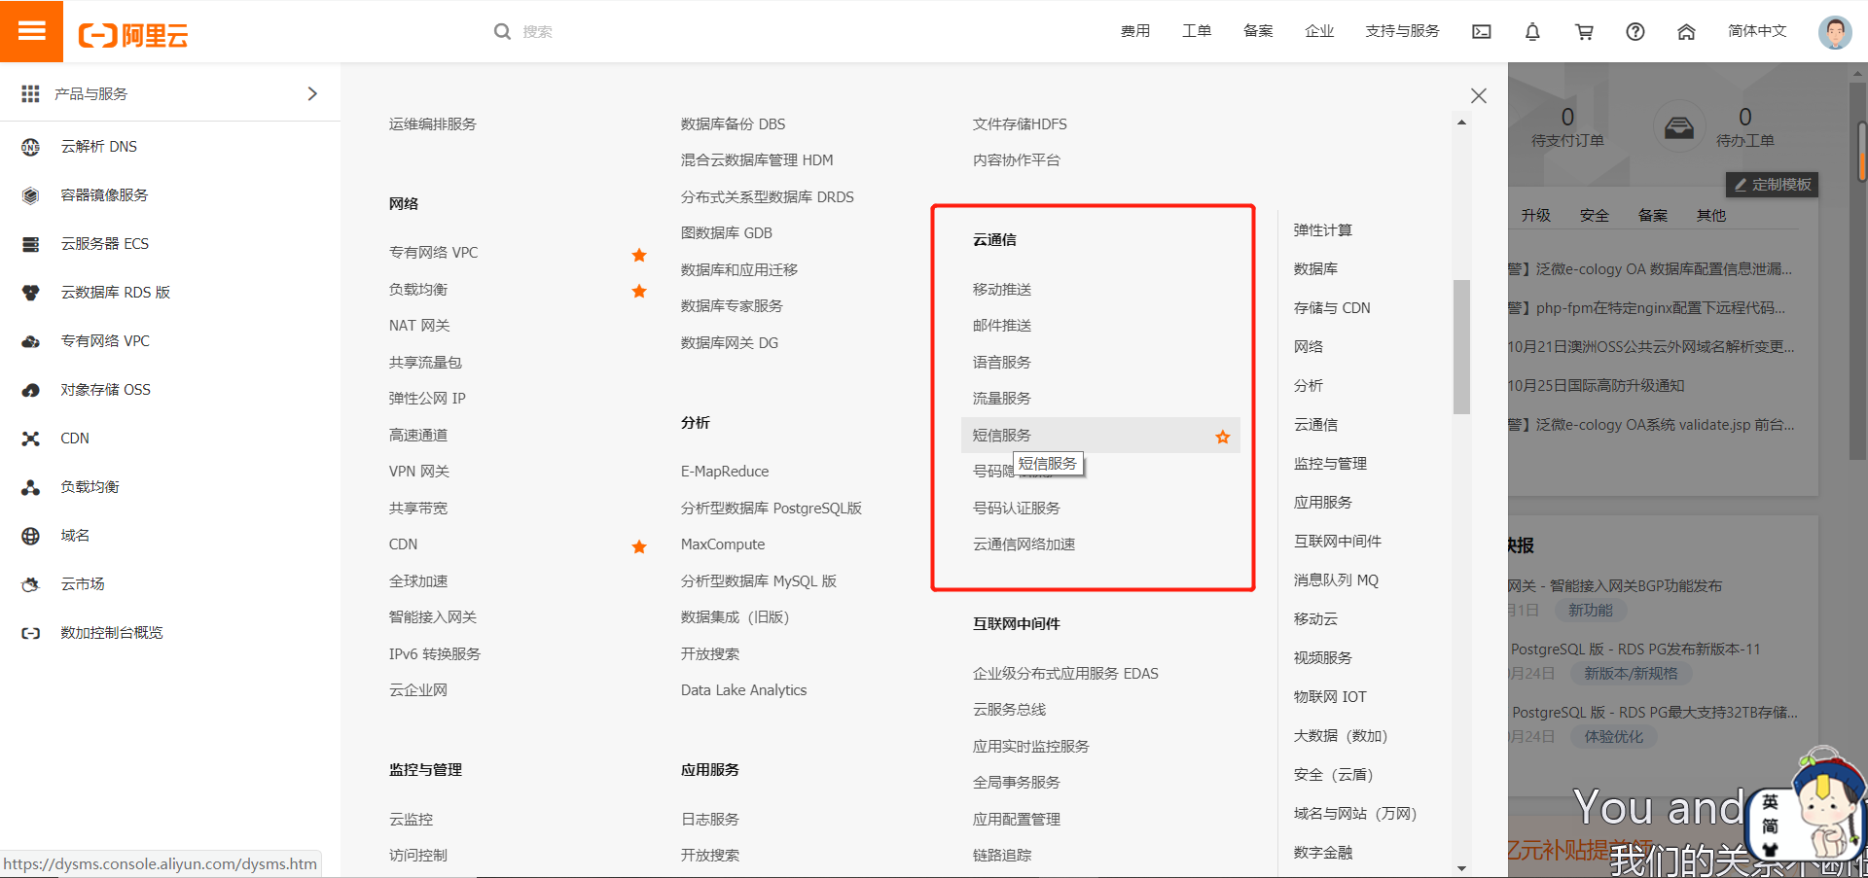Open the hamburger menu button
Screen dimensions: 1868x878
31,31
